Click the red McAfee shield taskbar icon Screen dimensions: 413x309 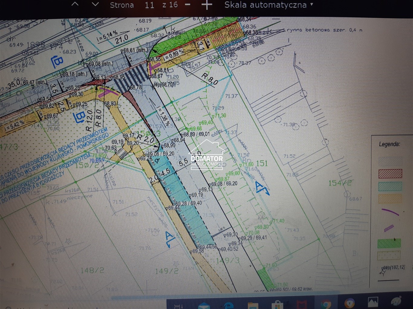(x=301, y=304)
